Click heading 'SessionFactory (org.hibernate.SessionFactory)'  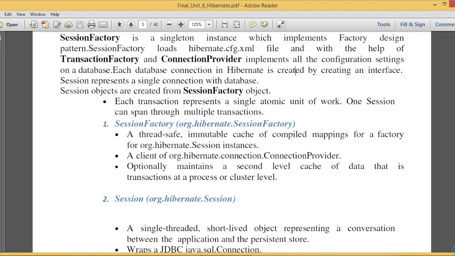click(205, 124)
